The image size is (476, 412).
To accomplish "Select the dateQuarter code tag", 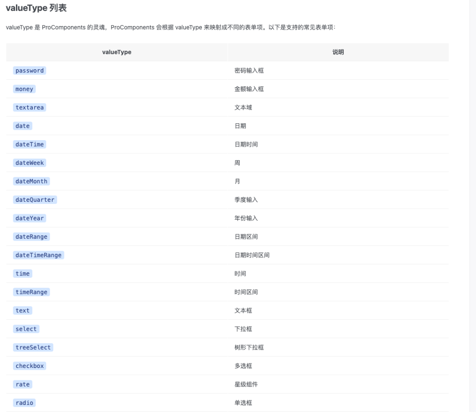I will click(x=35, y=200).
